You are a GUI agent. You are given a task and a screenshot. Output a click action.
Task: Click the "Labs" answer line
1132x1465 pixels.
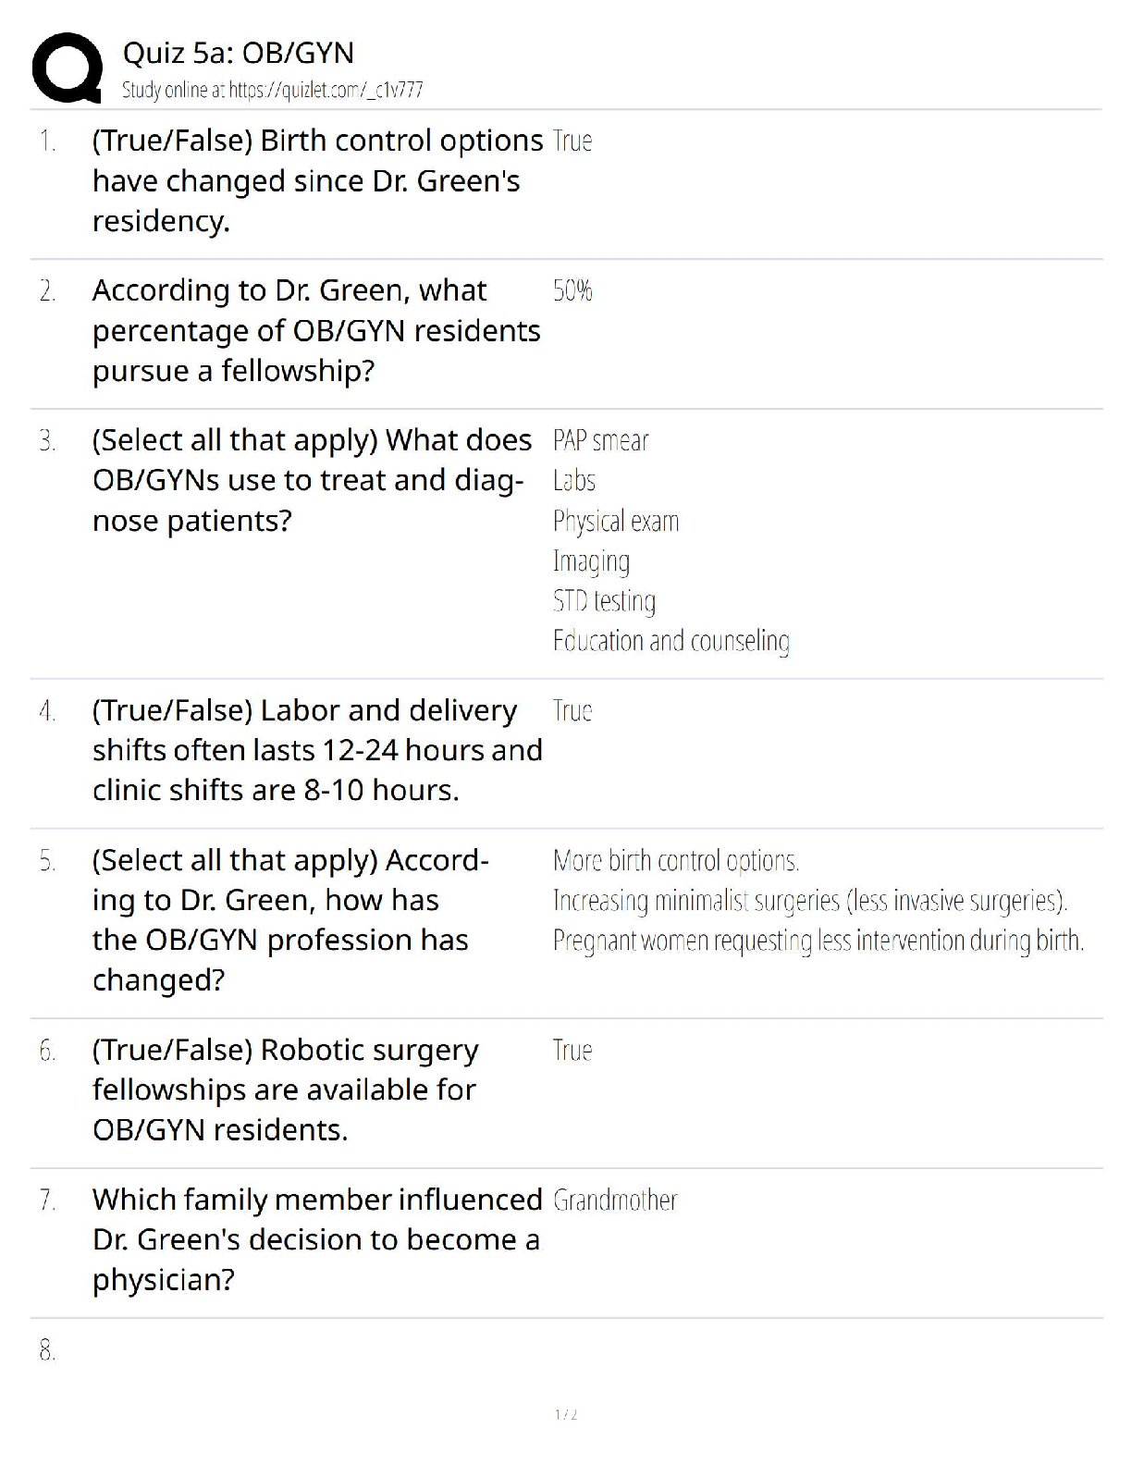[x=574, y=481]
